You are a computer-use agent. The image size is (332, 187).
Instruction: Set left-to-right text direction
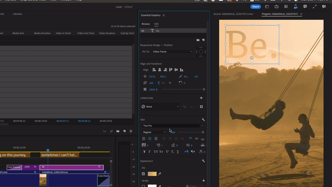(186, 152)
